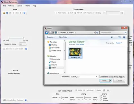This screenshot has height=104, width=134.
Task: Select the Merge radio button
Action: tap(101, 98)
